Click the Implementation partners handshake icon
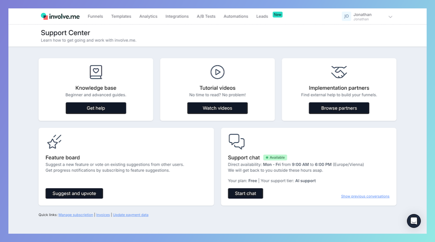Viewport: 435px width, 242px height. click(339, 72)
